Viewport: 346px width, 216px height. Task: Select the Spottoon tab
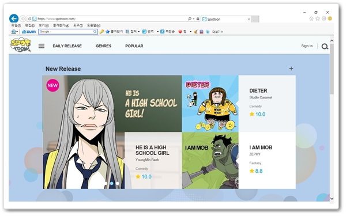(x=225, y=19)
